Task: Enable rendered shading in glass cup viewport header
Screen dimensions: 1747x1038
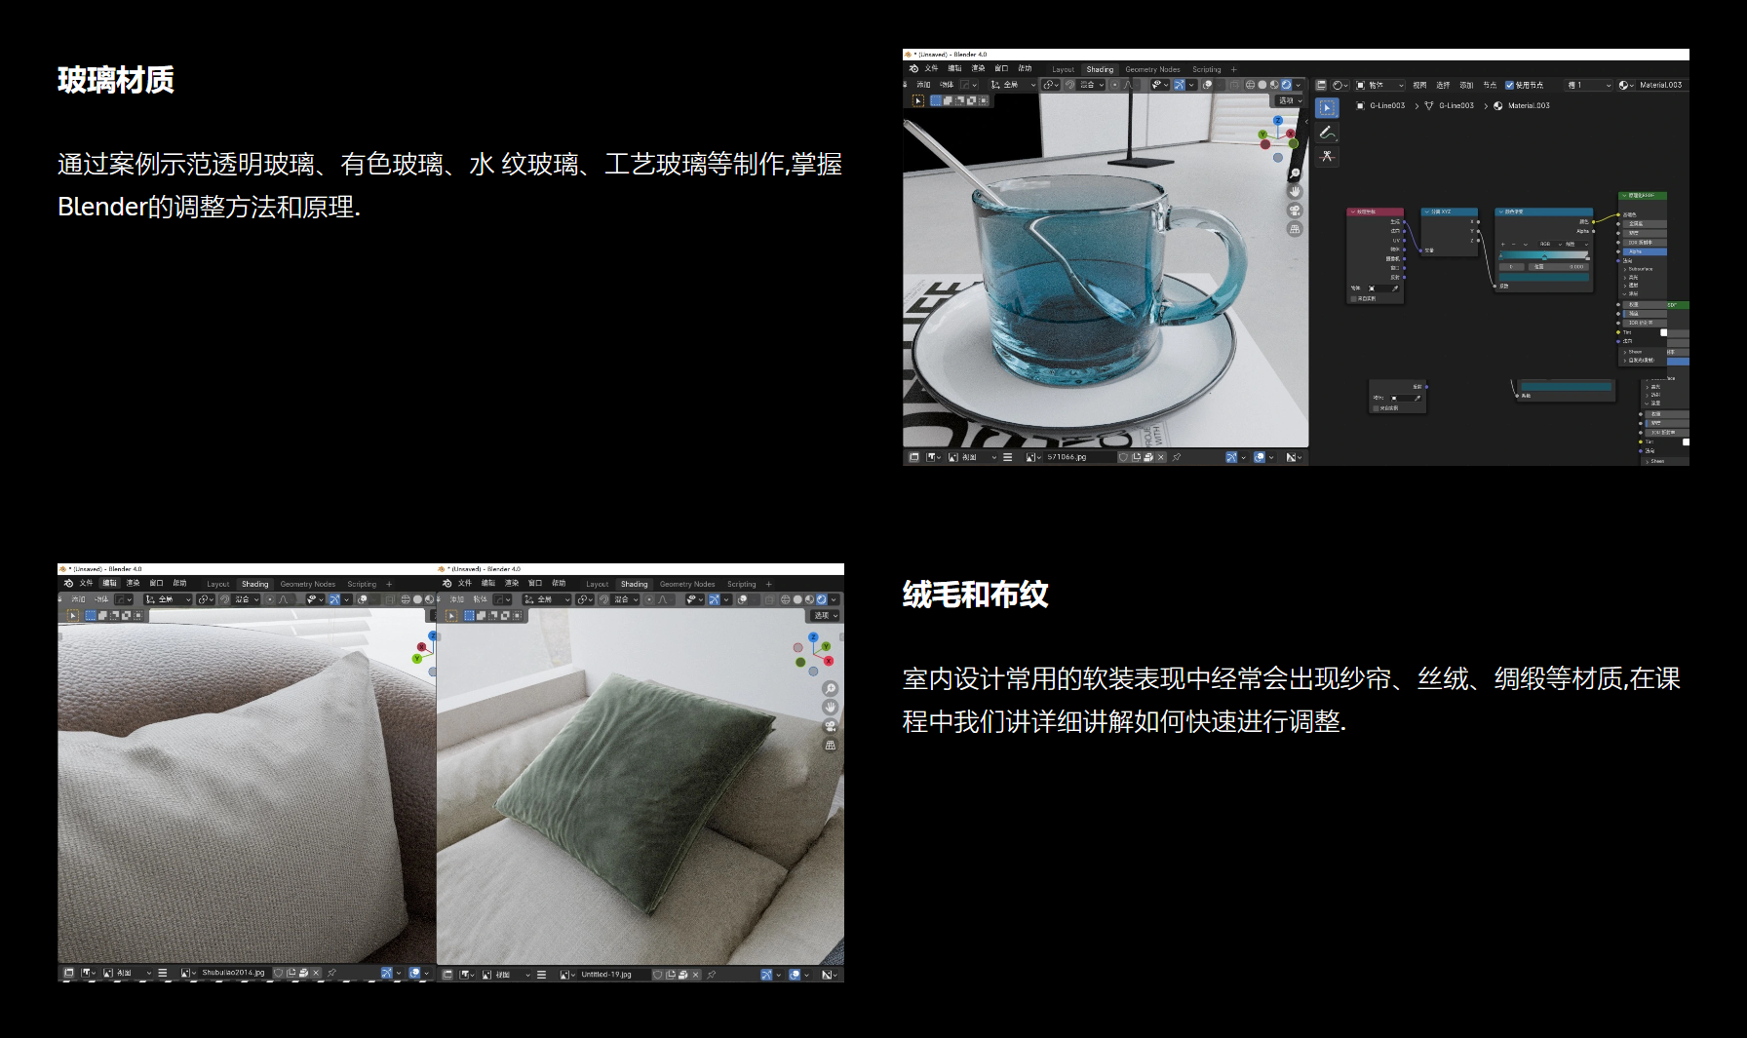Action: pos(1286,85)
